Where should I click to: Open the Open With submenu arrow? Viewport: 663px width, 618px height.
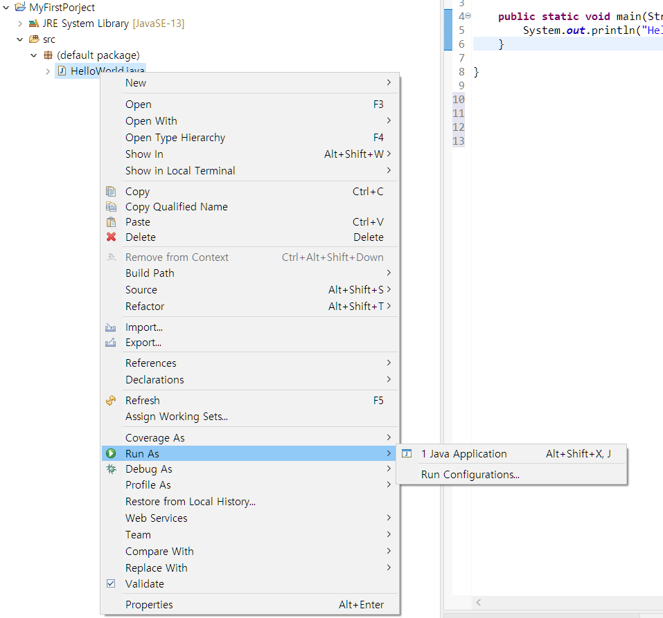[x=389, y=120]
